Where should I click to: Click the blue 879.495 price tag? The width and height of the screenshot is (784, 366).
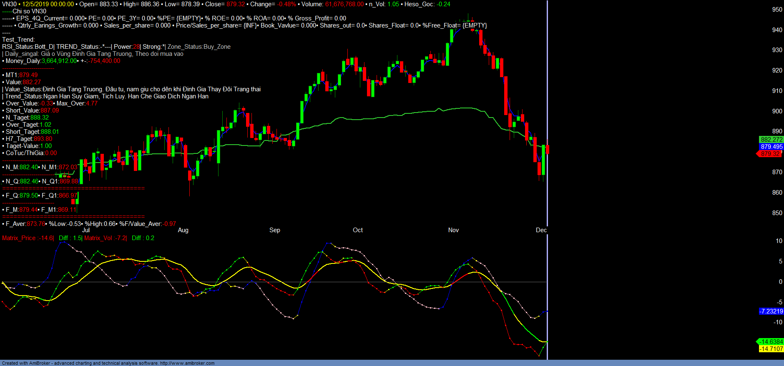pos(771,147)
